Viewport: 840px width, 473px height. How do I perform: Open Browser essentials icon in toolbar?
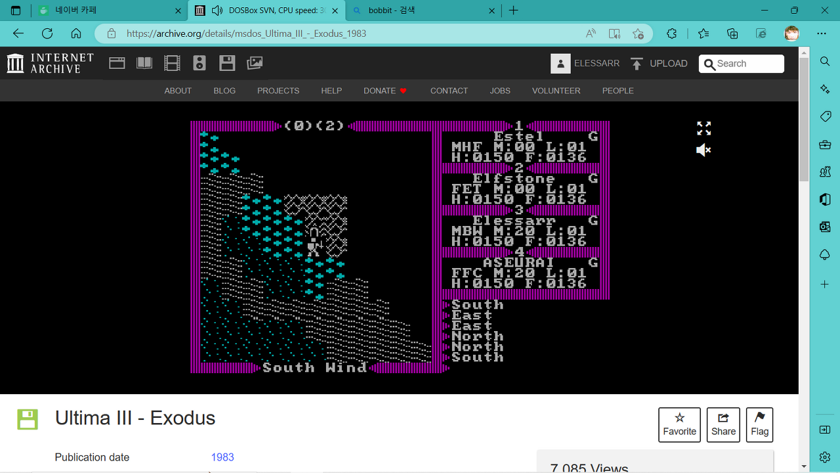(x=761, y=34)
